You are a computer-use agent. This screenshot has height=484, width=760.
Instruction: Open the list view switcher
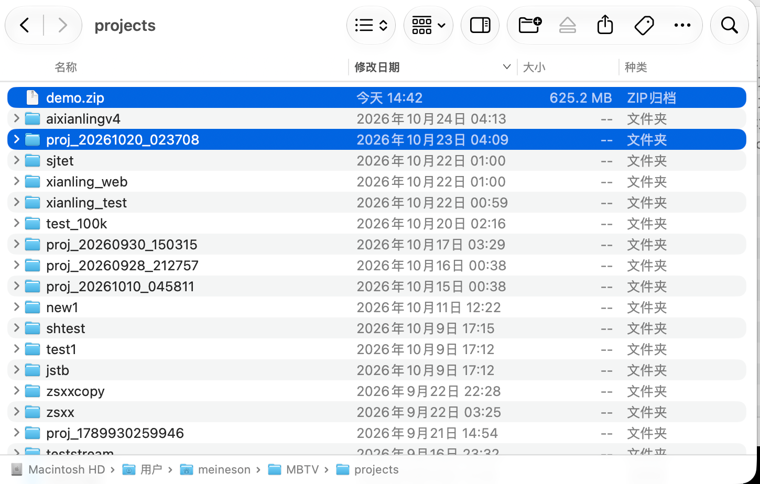point(371,25)
